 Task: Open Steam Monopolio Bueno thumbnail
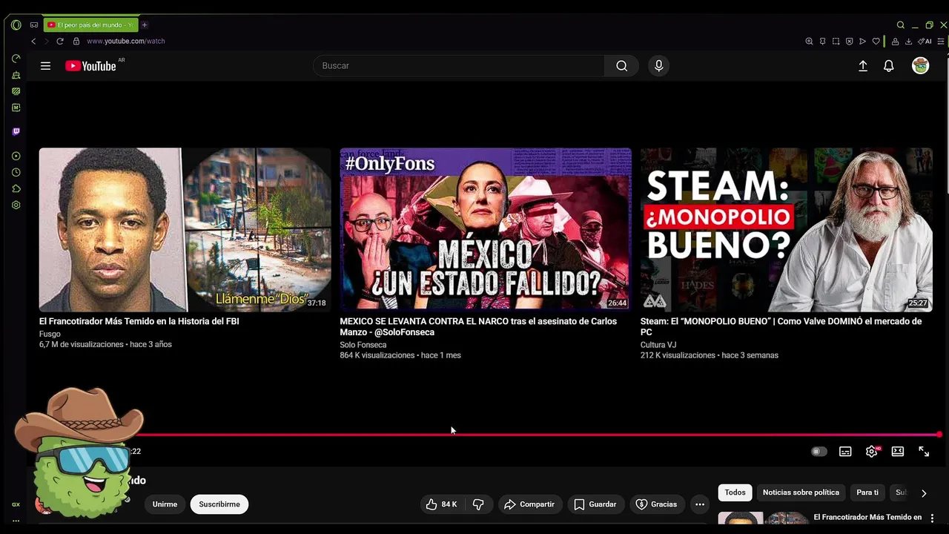787,230
